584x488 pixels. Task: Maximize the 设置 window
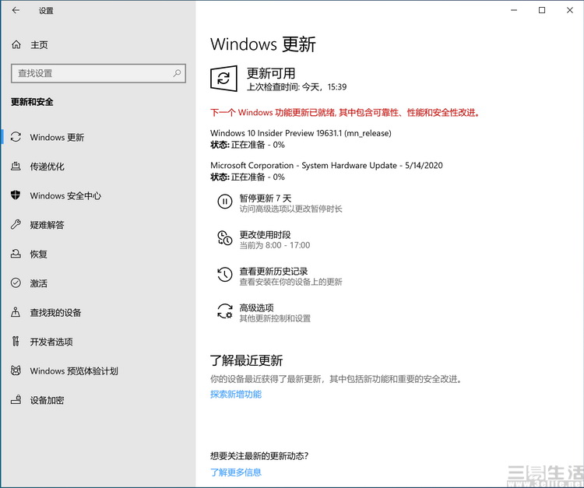click(542, 10)
